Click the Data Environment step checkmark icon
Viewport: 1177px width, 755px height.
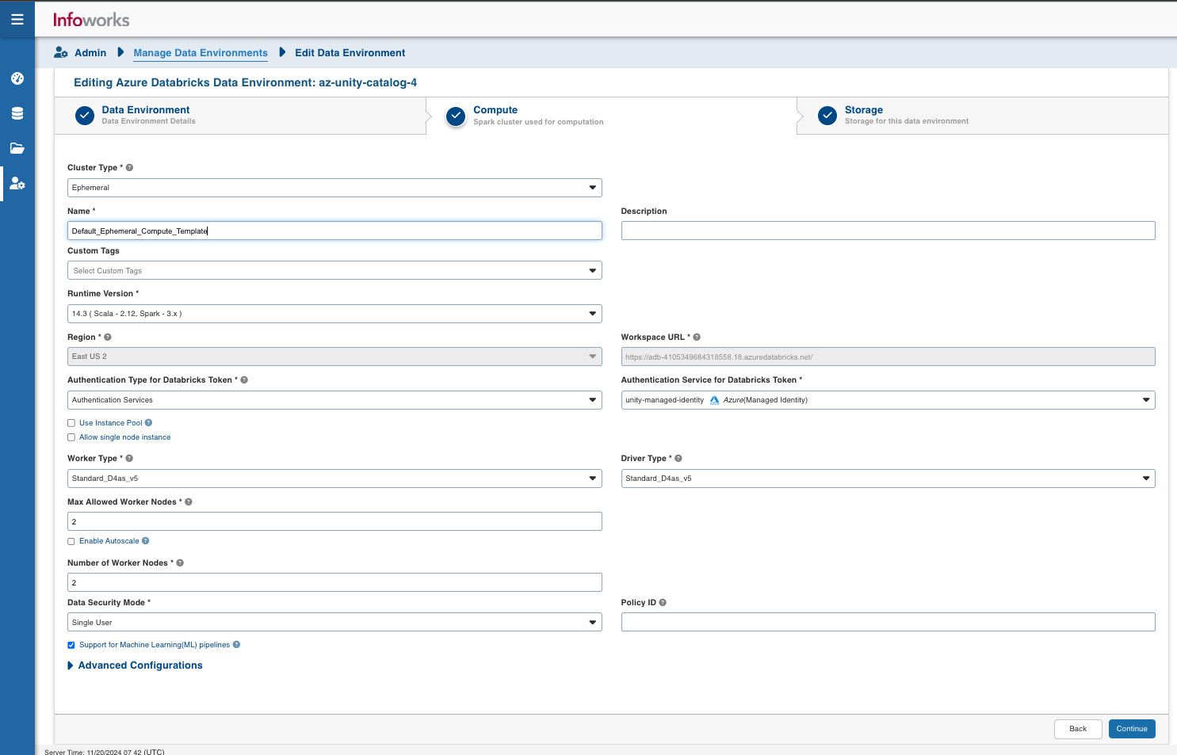click(x=85, y=116)
